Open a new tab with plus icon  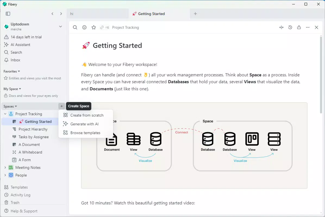click(x=195, y=14)
